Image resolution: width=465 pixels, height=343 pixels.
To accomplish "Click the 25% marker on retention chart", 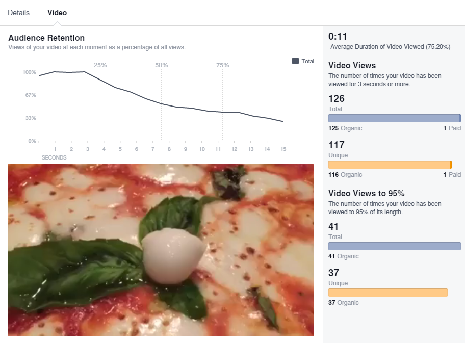I will pyautogui.click(x=100, y=65).
